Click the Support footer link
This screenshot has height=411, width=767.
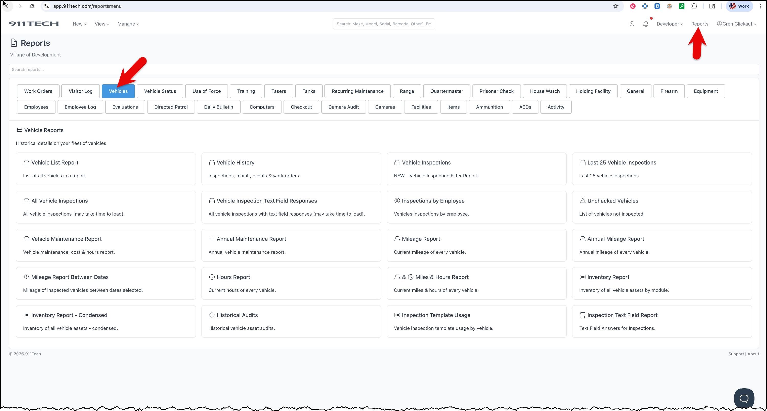click(x=736, y=354)
